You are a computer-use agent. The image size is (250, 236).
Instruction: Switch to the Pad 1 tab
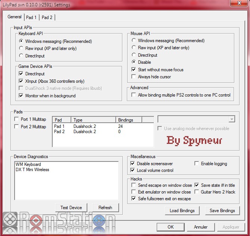pos(31,17)
